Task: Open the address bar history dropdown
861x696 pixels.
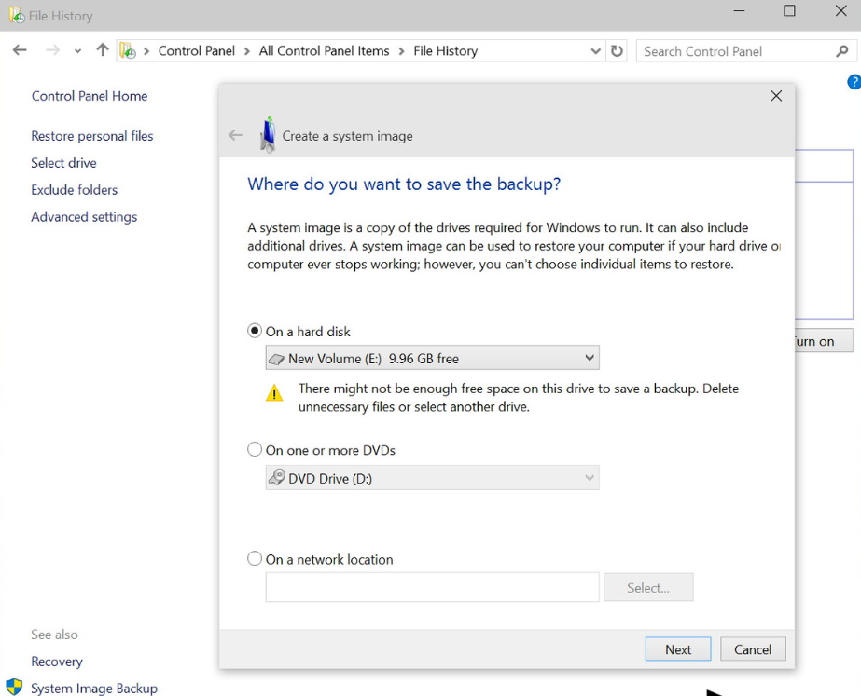Action: pos(596,51)
